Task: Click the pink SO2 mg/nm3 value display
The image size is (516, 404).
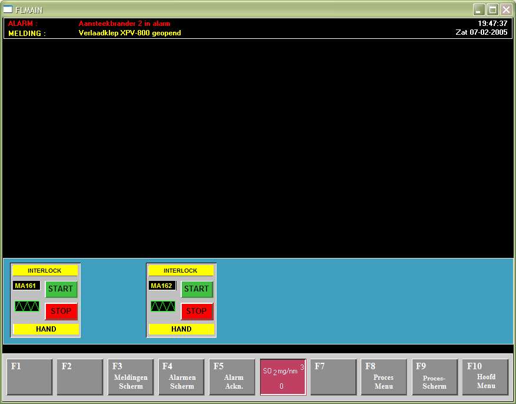Action: pos(283,377)
